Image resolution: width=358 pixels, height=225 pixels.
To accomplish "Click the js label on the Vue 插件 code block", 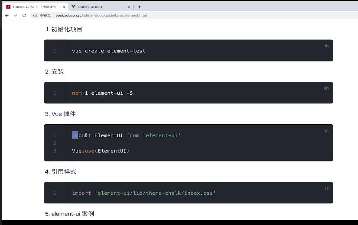I will (x=327, y=131).
